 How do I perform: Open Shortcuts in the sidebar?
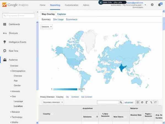(13, 33)
